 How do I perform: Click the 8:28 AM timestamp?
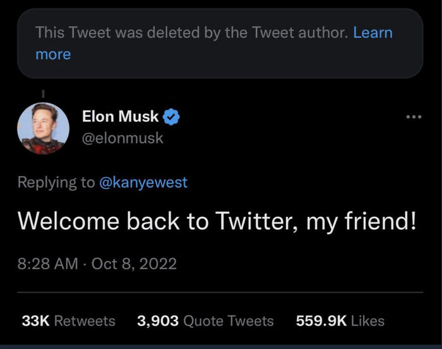pos(46,263)
